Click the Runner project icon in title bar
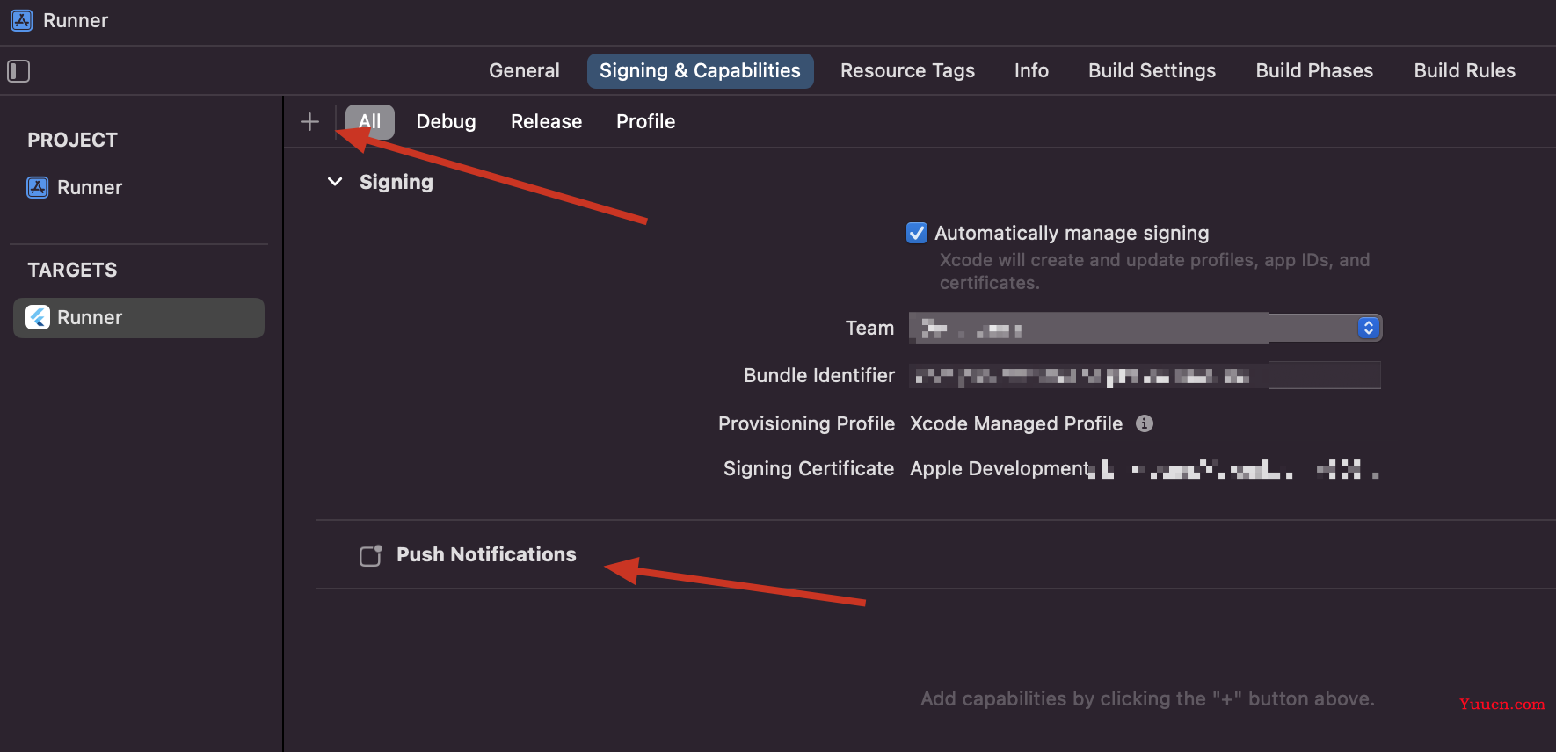Screen dimensions: 1556x752 coord(22,20)
